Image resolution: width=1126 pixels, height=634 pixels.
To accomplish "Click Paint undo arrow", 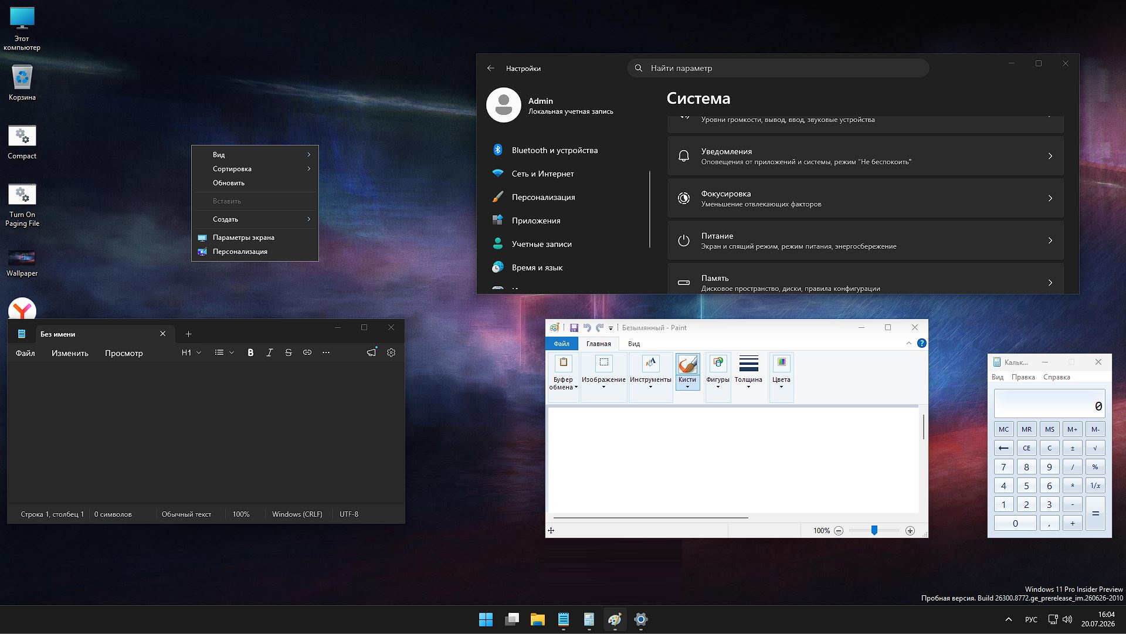I will [x=586, y=328].
